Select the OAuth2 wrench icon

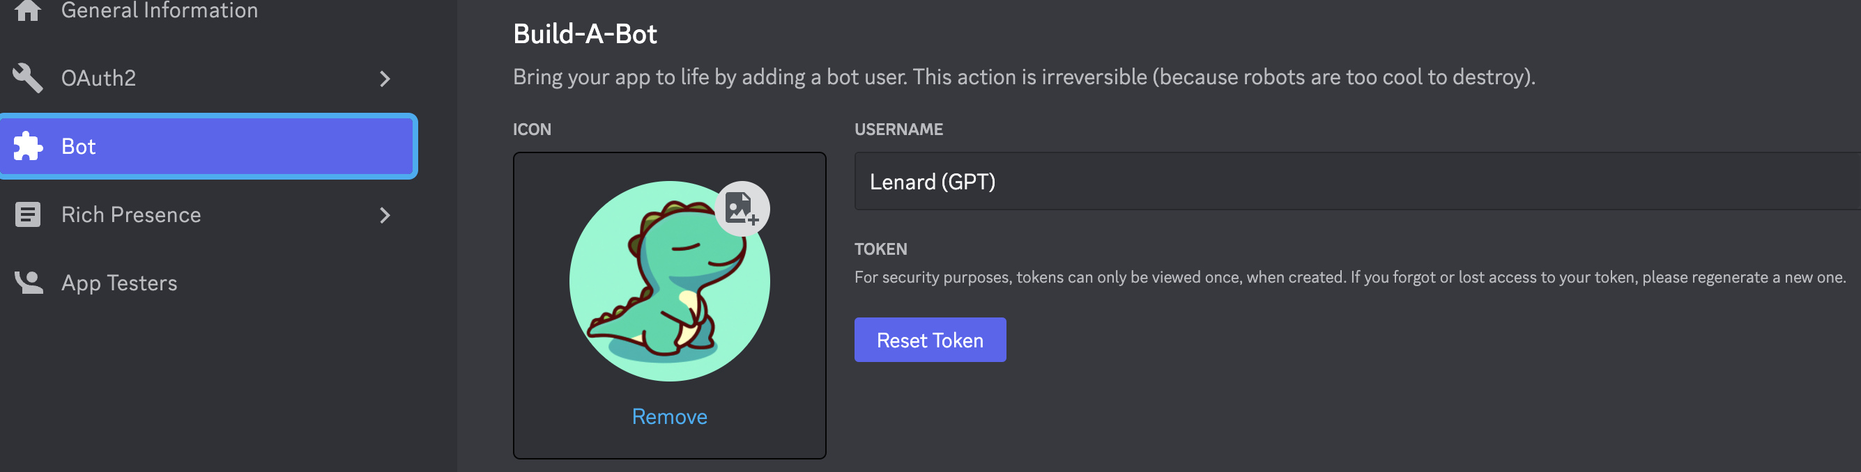tap(28, 78)
